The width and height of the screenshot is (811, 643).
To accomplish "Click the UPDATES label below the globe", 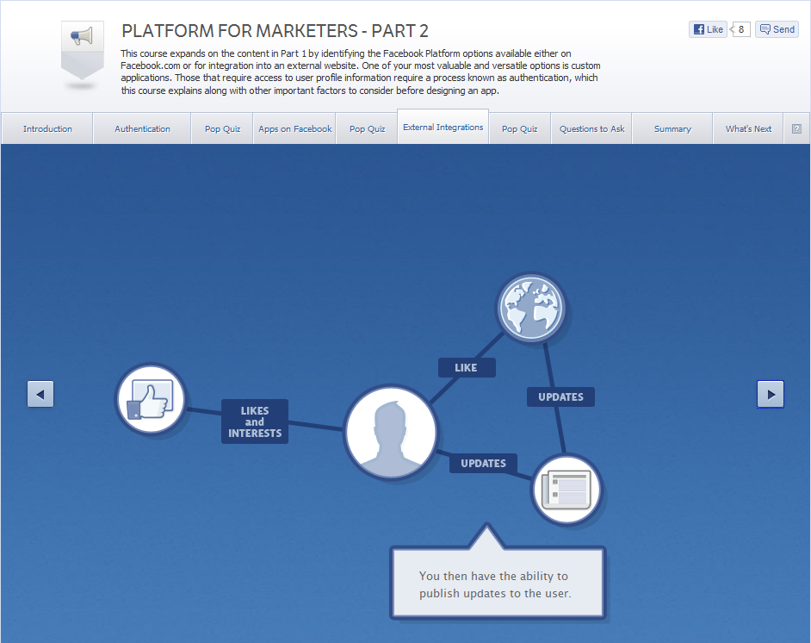I will point(560,397).
